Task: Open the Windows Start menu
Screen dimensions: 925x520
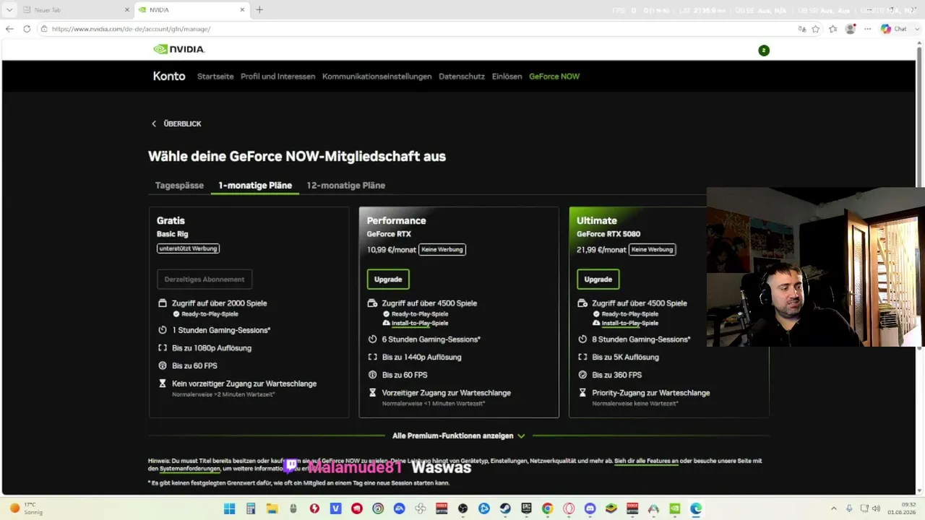Action: click(229, 508)
